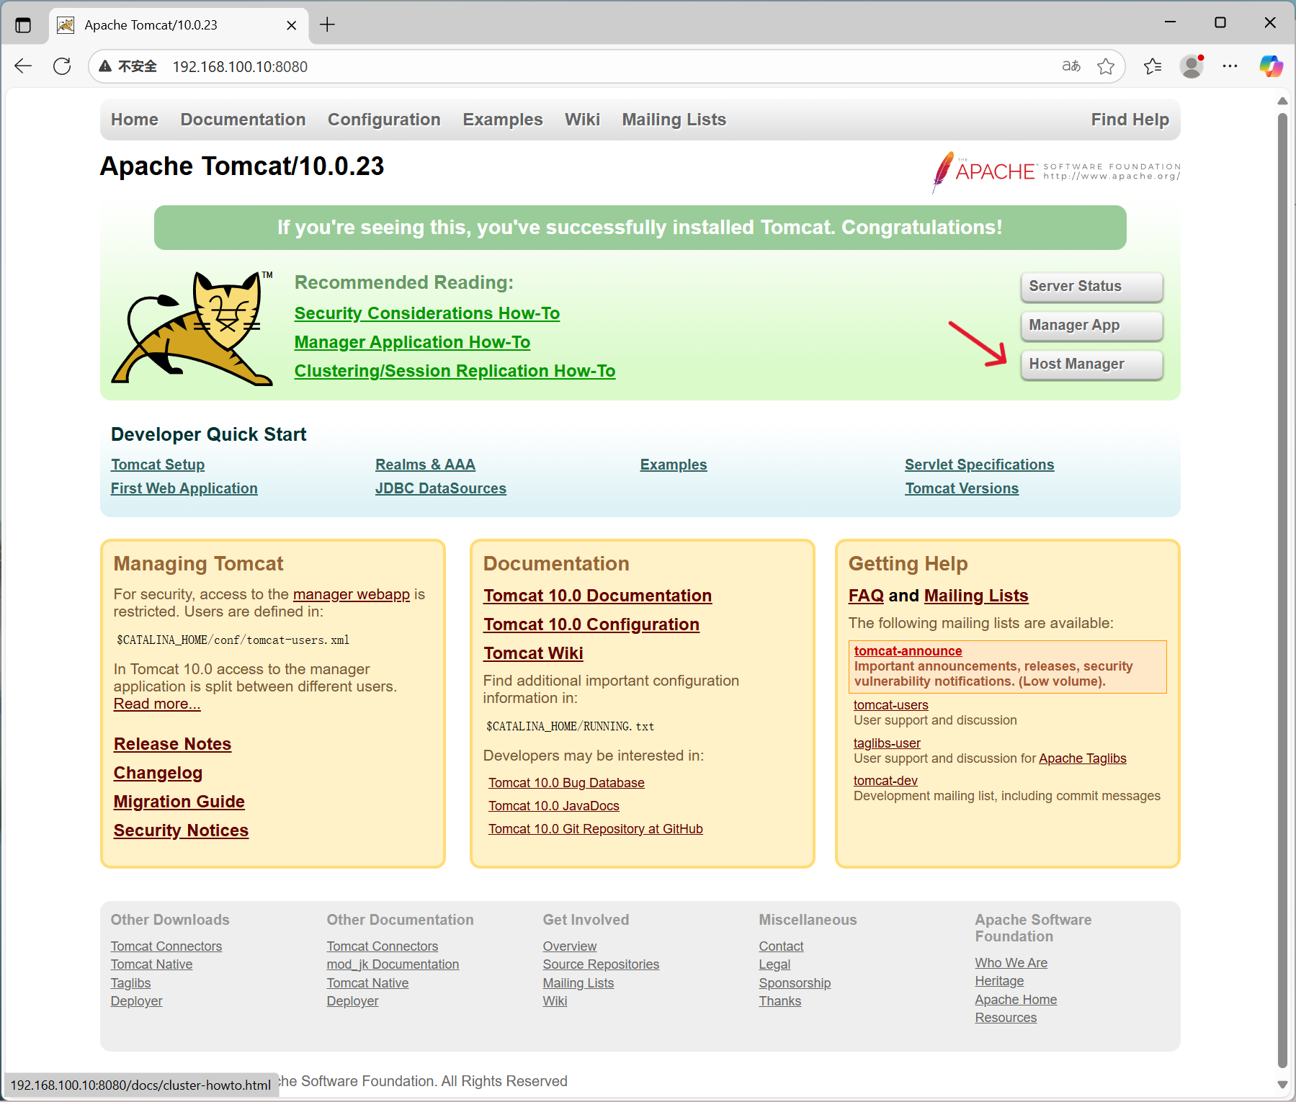The height and width of the screenshot is (1102, 1296).
Task: Open Tomcat 10.0 Documentation link
Action: click(597, 596)
